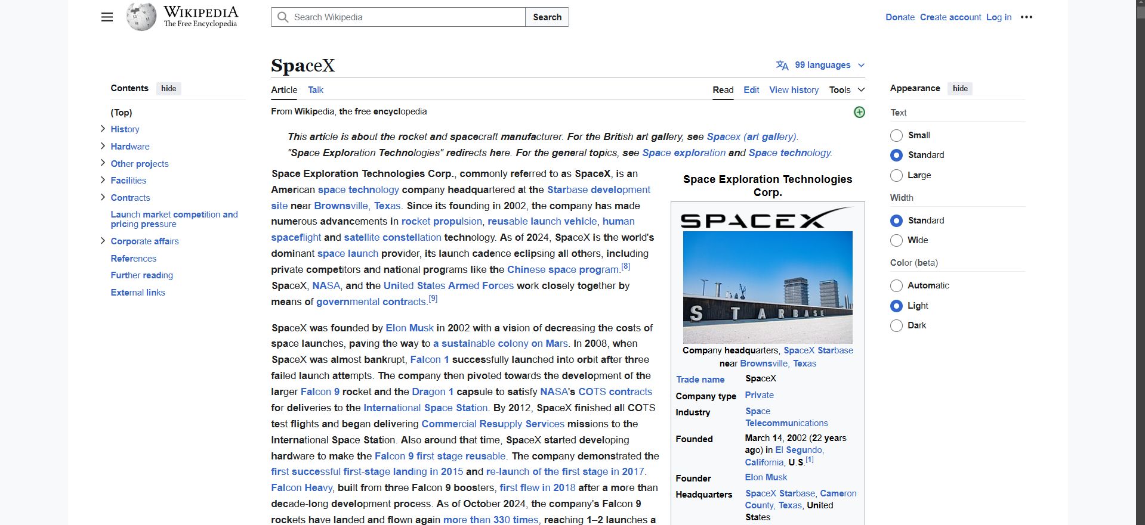Open the Trade name infobox link
This screenshot has width=1145, height=525.
[x=700, y=380]
